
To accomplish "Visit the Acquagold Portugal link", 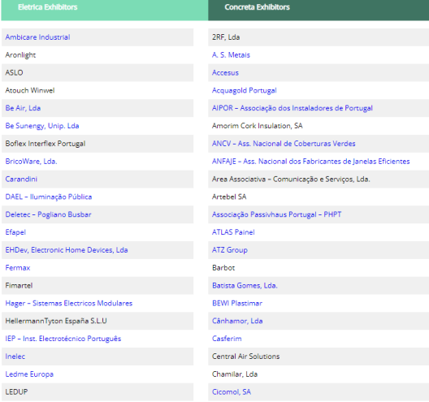I will [245, 90].
